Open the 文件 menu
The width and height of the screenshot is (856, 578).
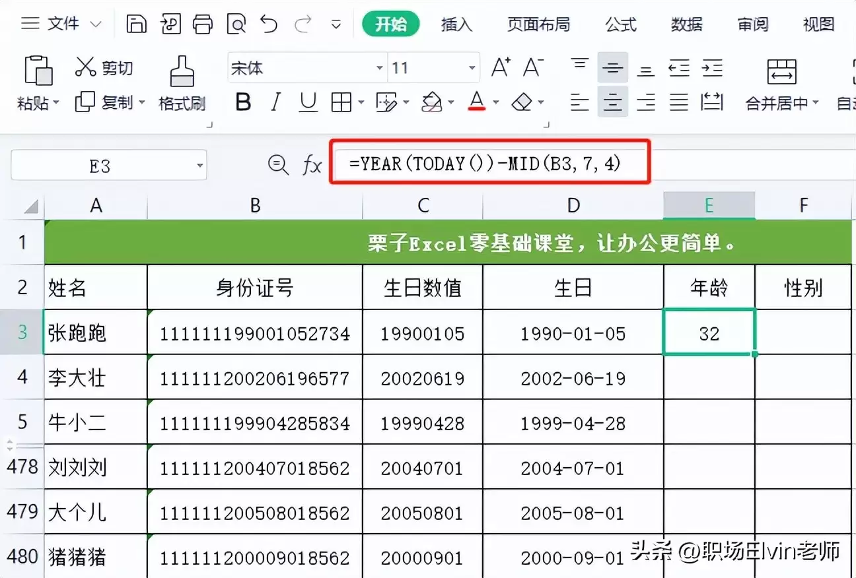(x=62, y=23)
